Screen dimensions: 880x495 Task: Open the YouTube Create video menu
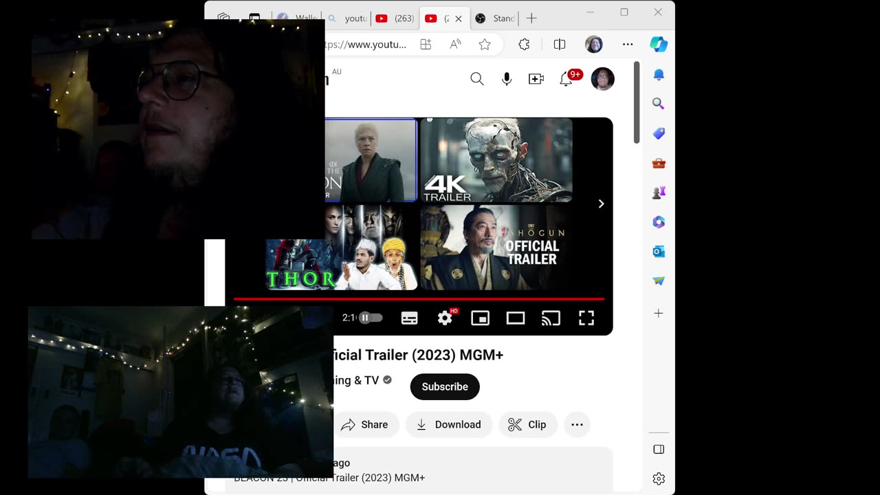tap(536, 79)
